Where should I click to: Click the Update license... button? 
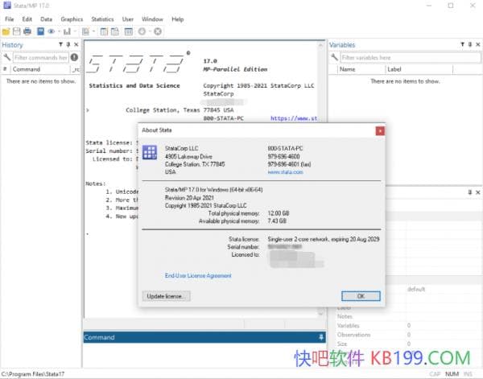point(167,296)
